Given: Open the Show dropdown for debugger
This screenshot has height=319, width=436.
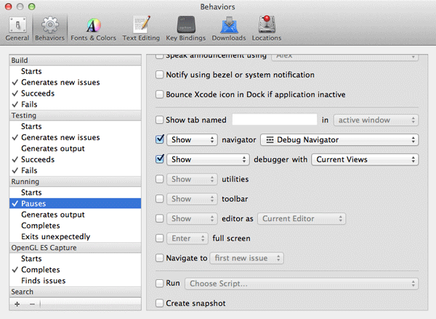Looking at the screenshot, I should point(208,159).
